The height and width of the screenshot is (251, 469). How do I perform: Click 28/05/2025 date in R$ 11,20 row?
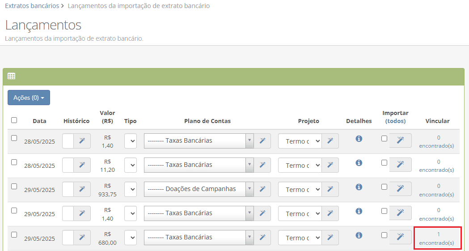click(39, 166)
